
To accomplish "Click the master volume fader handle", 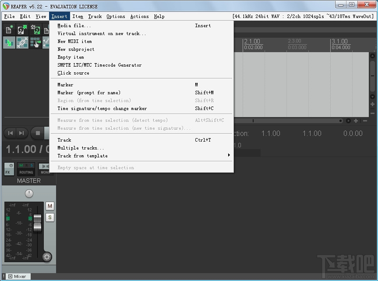I will pos(37,223).
